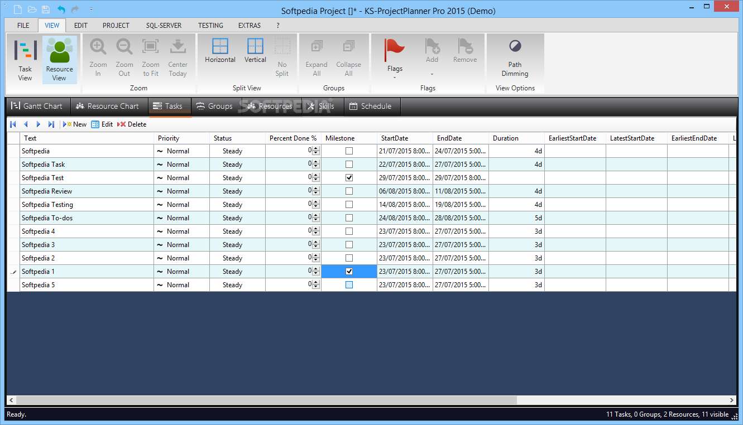Open the PROJECT ribbon tab
Image resolution: width=743 pixels, height=425 pixels.
[x=116, y=26]
